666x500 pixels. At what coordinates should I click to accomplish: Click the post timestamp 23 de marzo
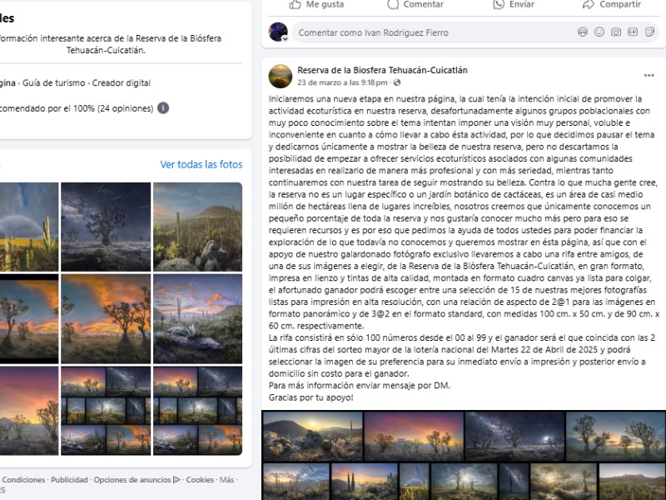342,82
